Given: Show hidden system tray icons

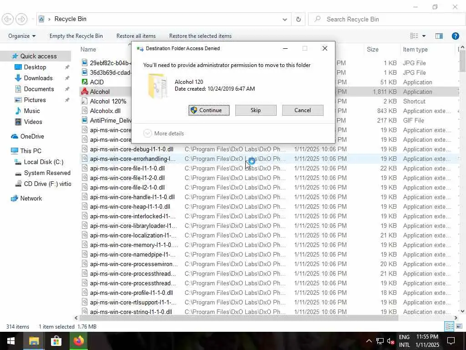Looking at the screenshot, I should pos(369,341).
